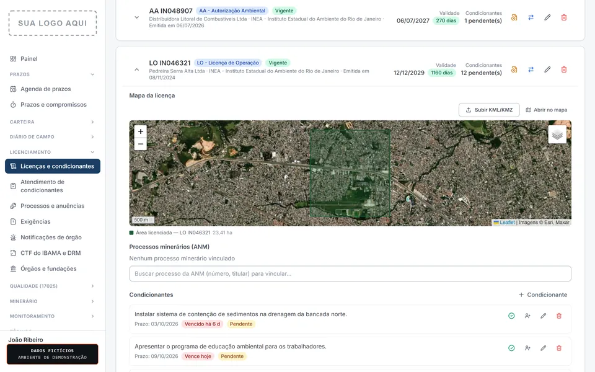Screen dimensions: 595x372
Task: Edit sediment containment condition
Action: [544, 316]
